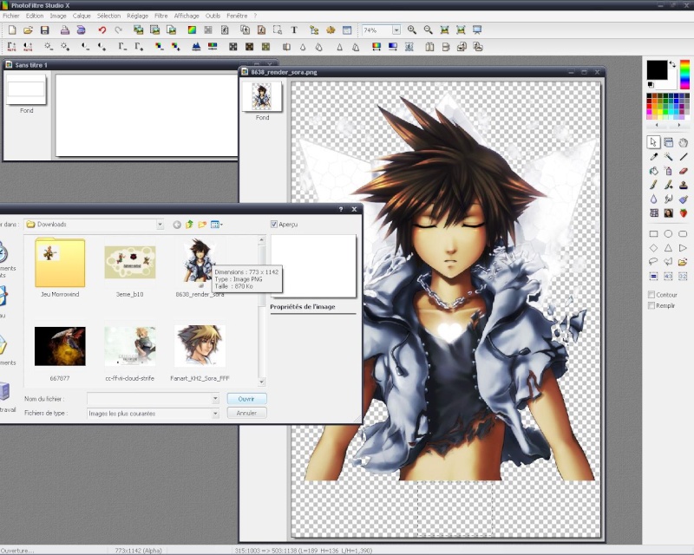Select the Paint bucket fill tool
Screen dimensions: 694x555
(x=653, y=171)
